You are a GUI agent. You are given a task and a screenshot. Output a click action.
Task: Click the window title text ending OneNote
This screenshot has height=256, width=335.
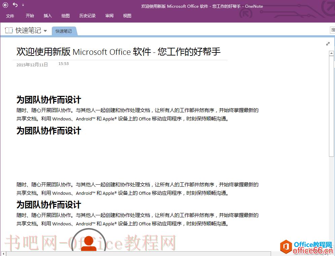202,6
